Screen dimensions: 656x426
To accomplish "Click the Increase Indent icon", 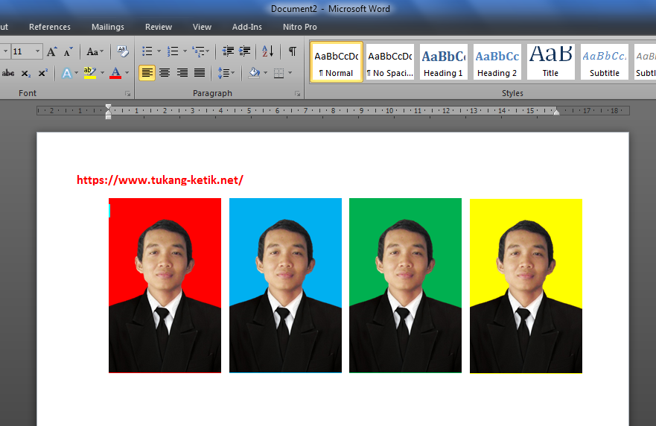I will point(245,51).
